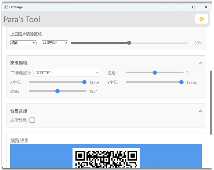Screen dimensions: 214x170
Task: Close the QRMerge window
Action: click(x=206, y=7)
